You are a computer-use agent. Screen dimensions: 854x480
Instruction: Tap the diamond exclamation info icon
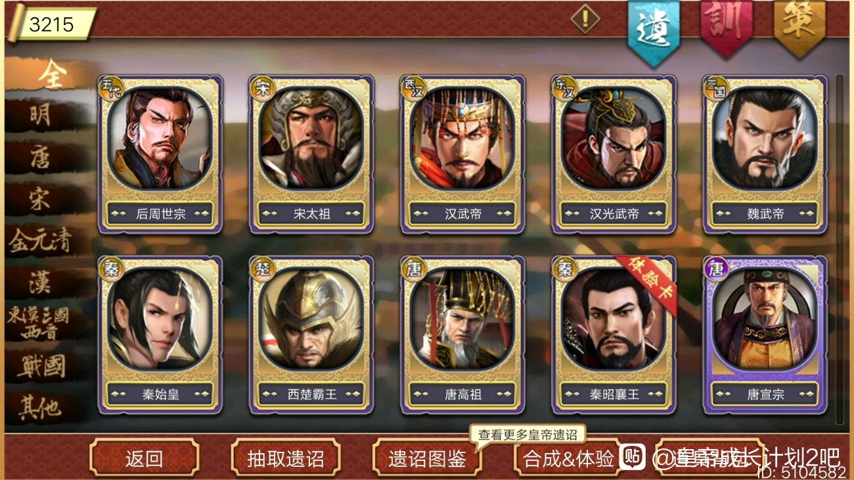(x=585, y=18)
